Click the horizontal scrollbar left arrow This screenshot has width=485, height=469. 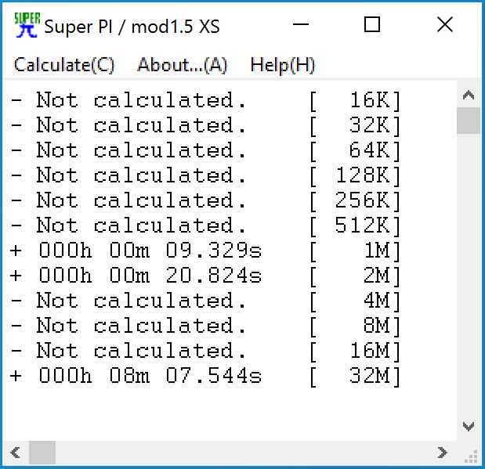click(15, 453)
